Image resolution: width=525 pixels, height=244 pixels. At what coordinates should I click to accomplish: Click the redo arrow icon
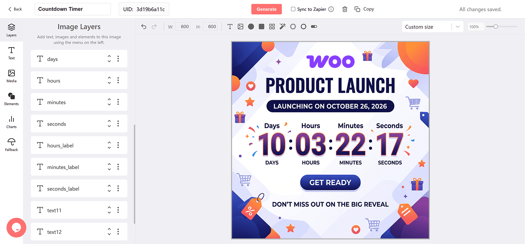click(154, 27)
